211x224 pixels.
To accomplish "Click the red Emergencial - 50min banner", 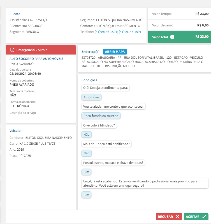I will click(x=41, y=50).
